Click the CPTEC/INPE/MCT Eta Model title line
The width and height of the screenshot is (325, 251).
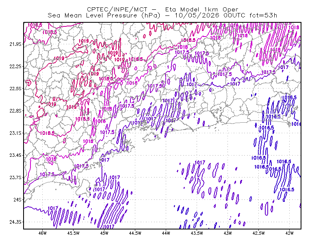[162, 9]
